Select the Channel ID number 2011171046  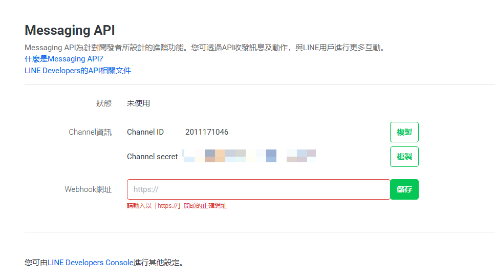[207, 132]
